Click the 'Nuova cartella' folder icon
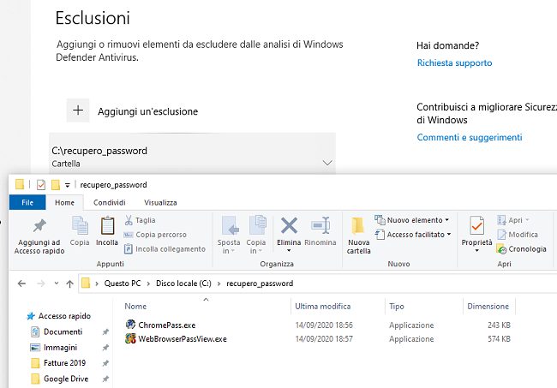This screenshot has width=557, height=388. click(357, 226)
